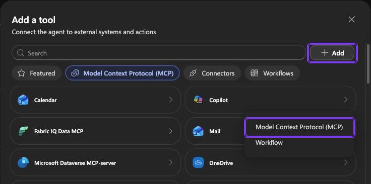Click the Copilot colorful logo icon

point(198,100)
